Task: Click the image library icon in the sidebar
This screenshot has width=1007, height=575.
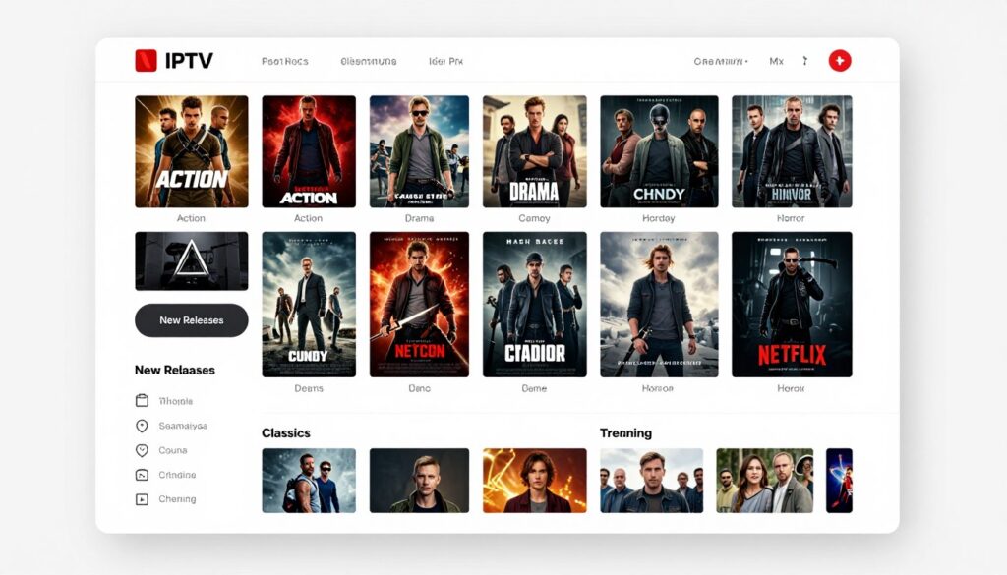Action: pos(140,474)
